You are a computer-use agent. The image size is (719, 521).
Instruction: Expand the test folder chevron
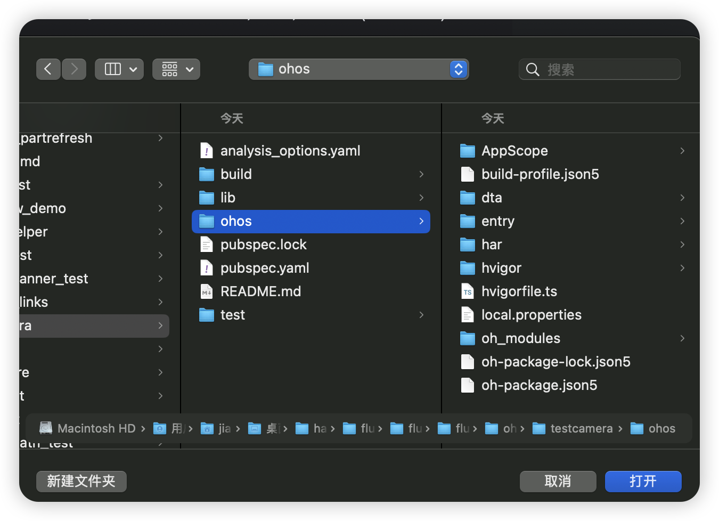click(421, 315)
